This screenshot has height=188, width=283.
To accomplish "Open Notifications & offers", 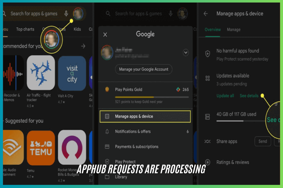I will click(145, 132).
